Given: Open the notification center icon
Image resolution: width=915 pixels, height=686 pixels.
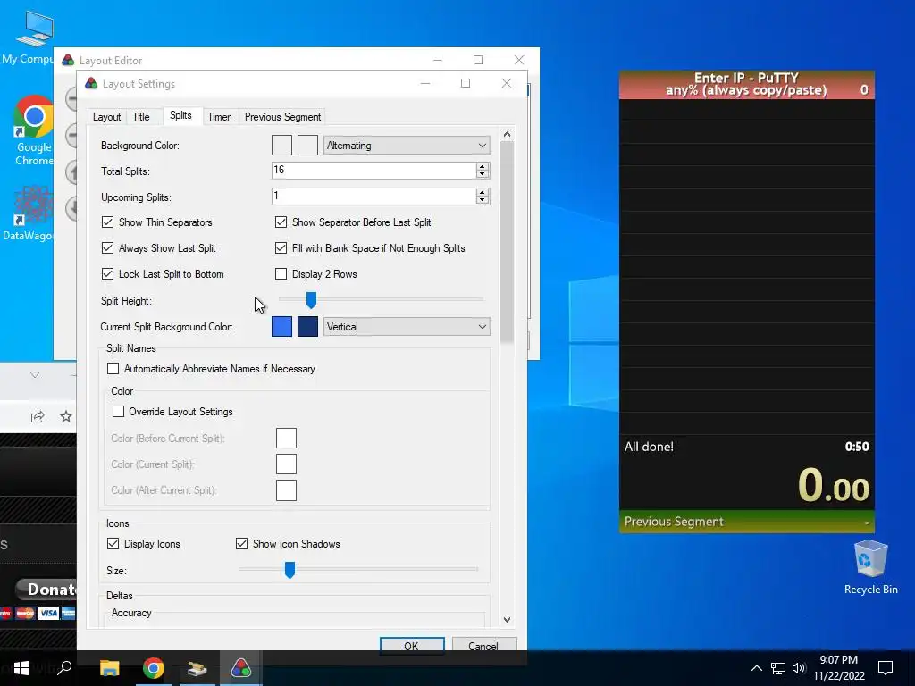Looking at the screenshot, I should tap(886, 668).
